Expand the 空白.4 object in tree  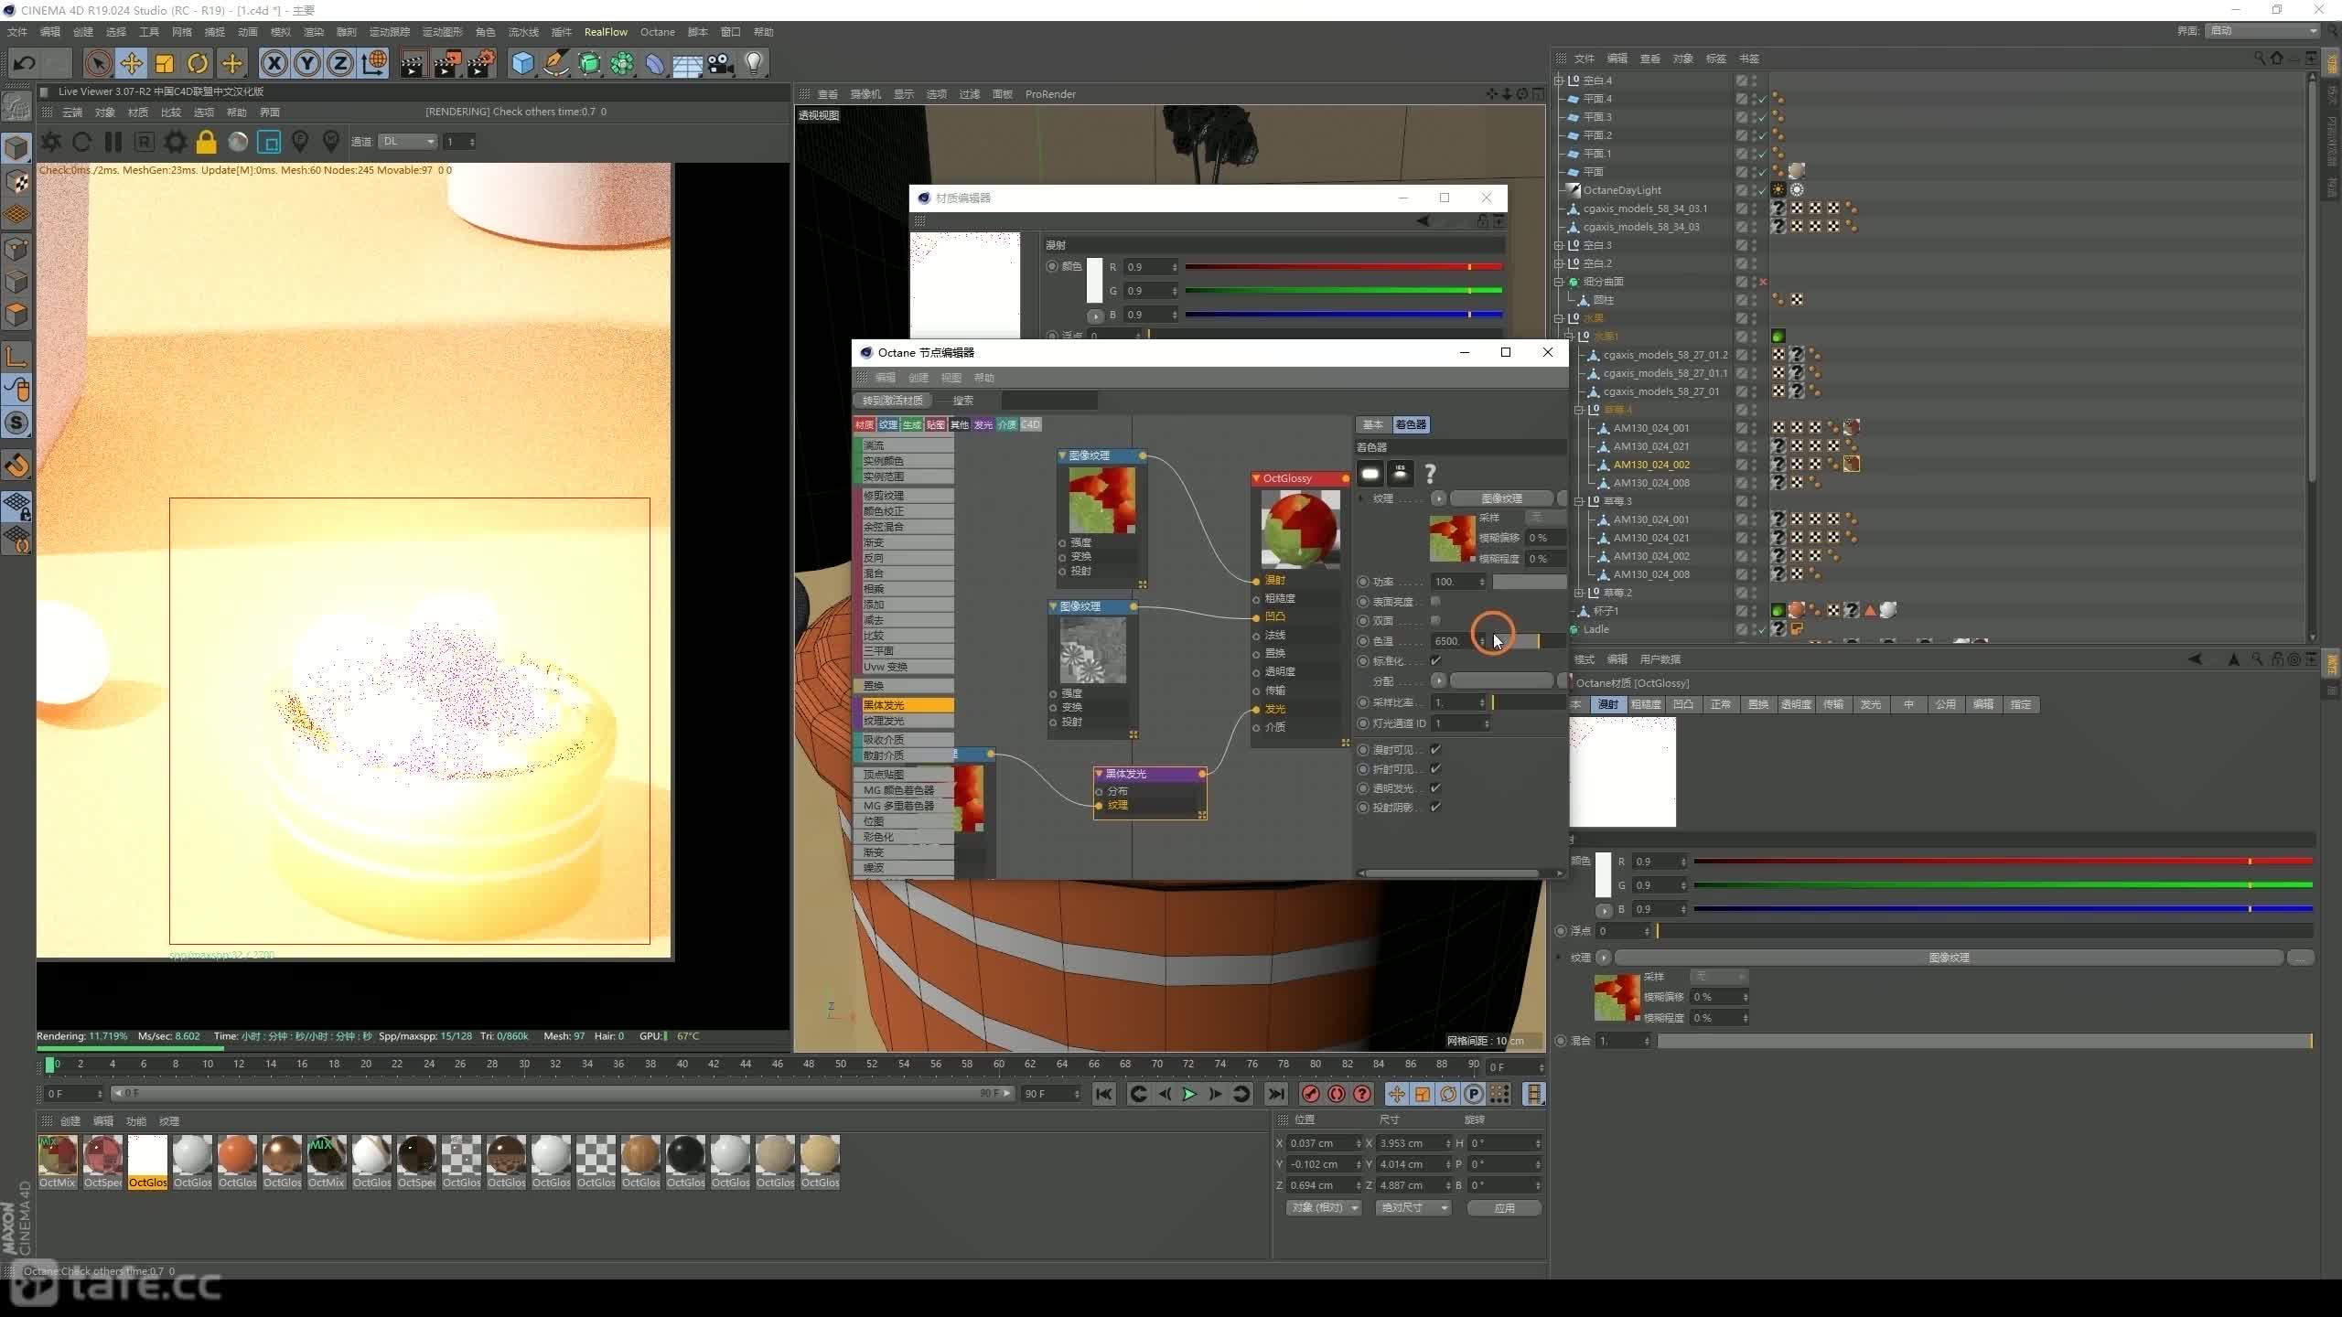pos(1559,80)
